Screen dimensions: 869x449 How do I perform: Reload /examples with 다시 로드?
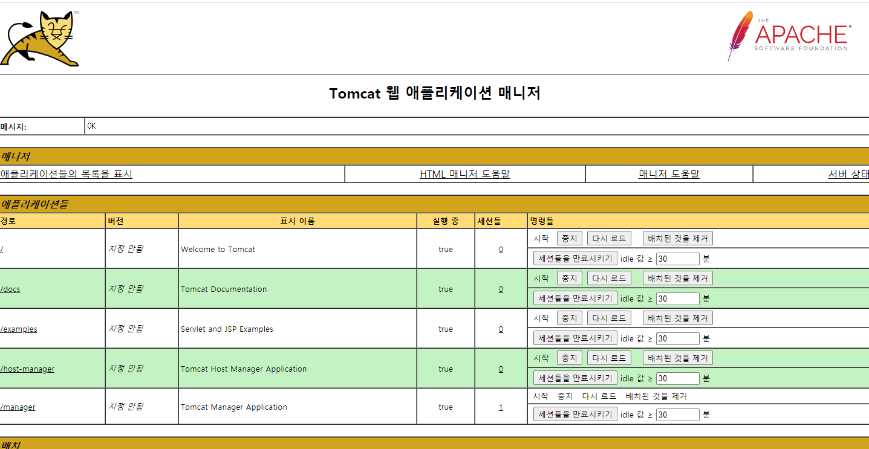(x=609, y=318)
